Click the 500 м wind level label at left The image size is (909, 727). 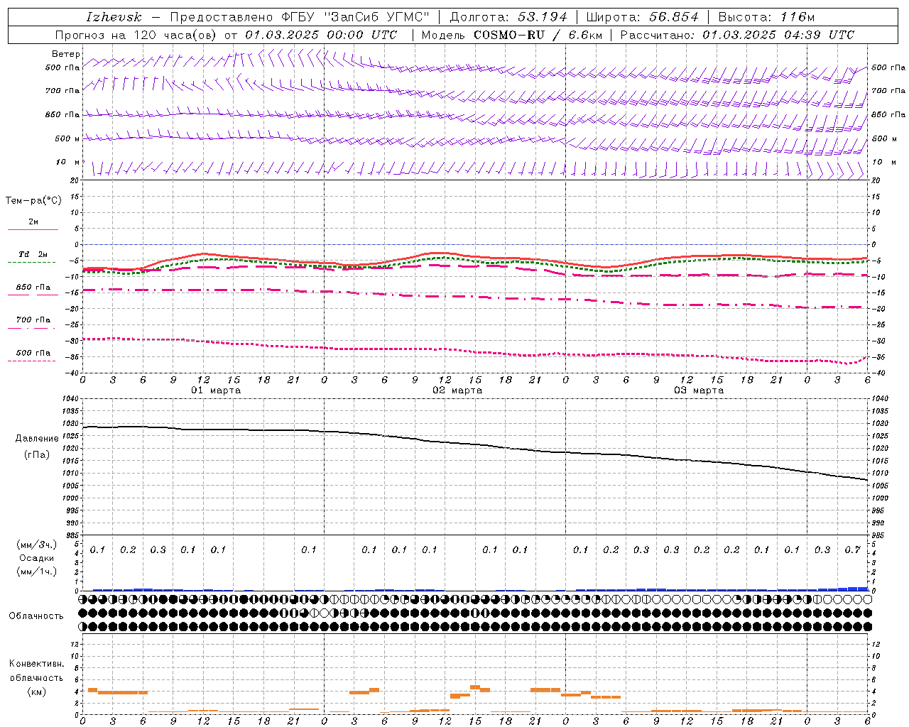coord(67,138)
